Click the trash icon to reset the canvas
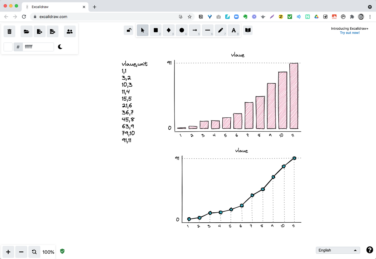 (x=9, y=31)
